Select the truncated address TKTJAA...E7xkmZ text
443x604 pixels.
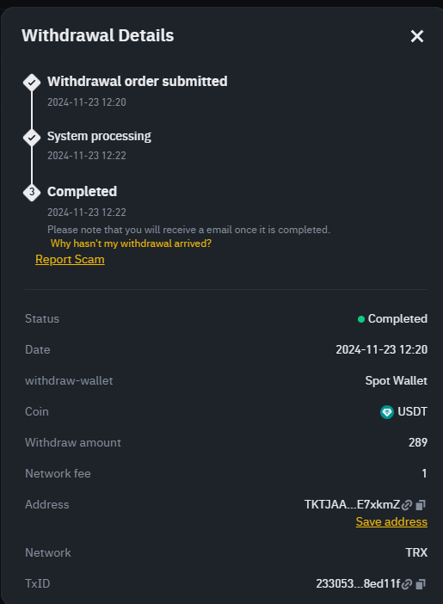tap(352, 504)
